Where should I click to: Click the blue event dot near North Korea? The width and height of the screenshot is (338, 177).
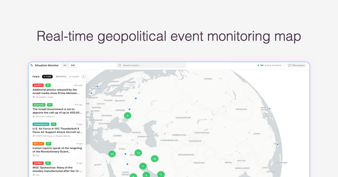pyautogui.click(x=269, y=109)
